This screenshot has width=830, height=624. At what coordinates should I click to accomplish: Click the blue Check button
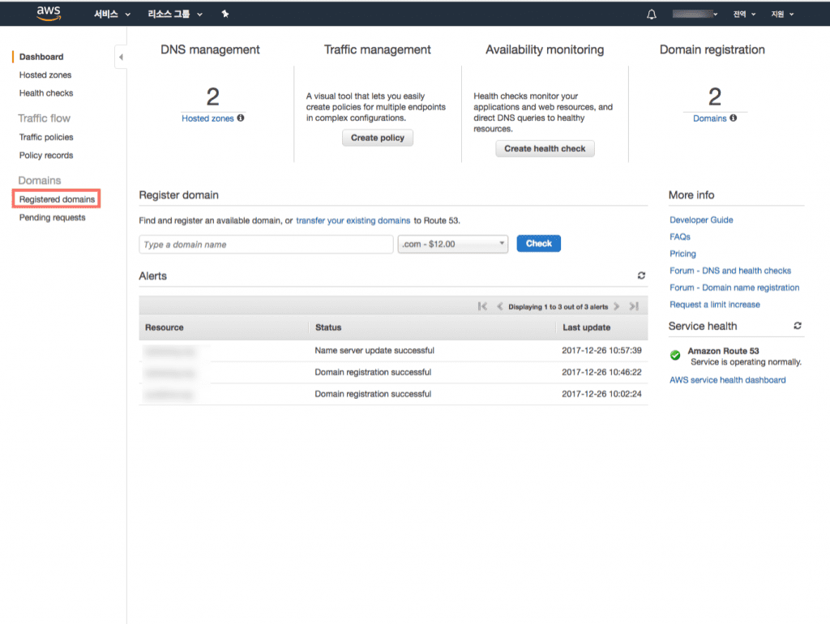[538, 243]
